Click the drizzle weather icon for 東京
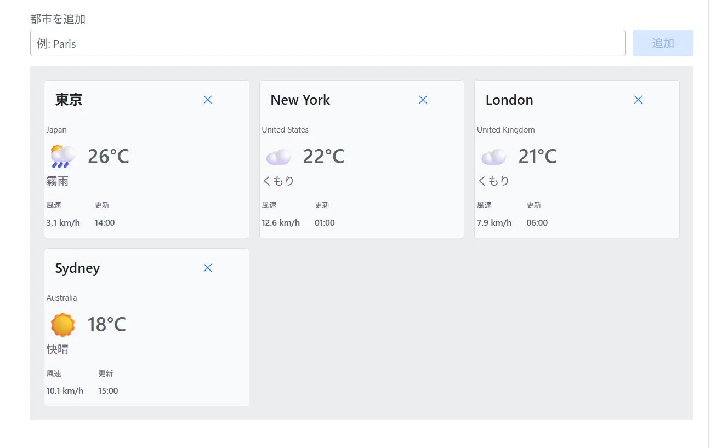 62,157
